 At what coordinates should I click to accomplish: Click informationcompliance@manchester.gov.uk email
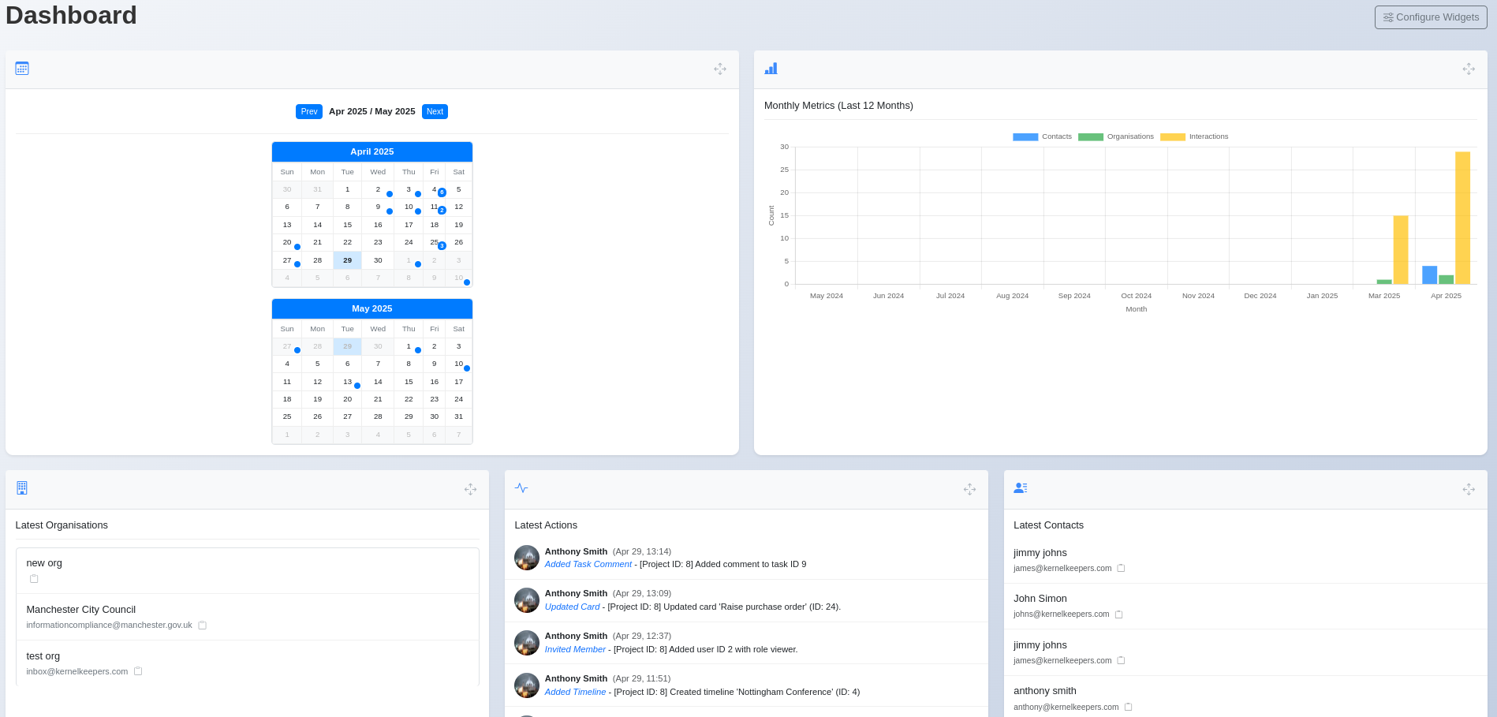pos(109,625)
